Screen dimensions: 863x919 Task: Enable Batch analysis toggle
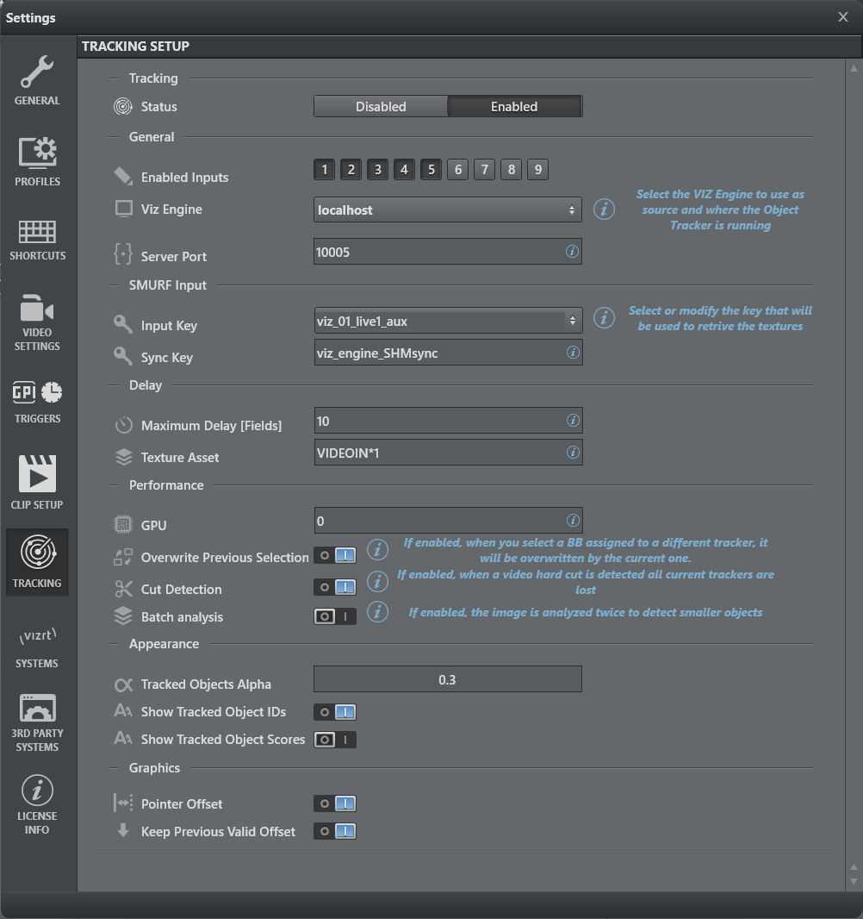334,616
